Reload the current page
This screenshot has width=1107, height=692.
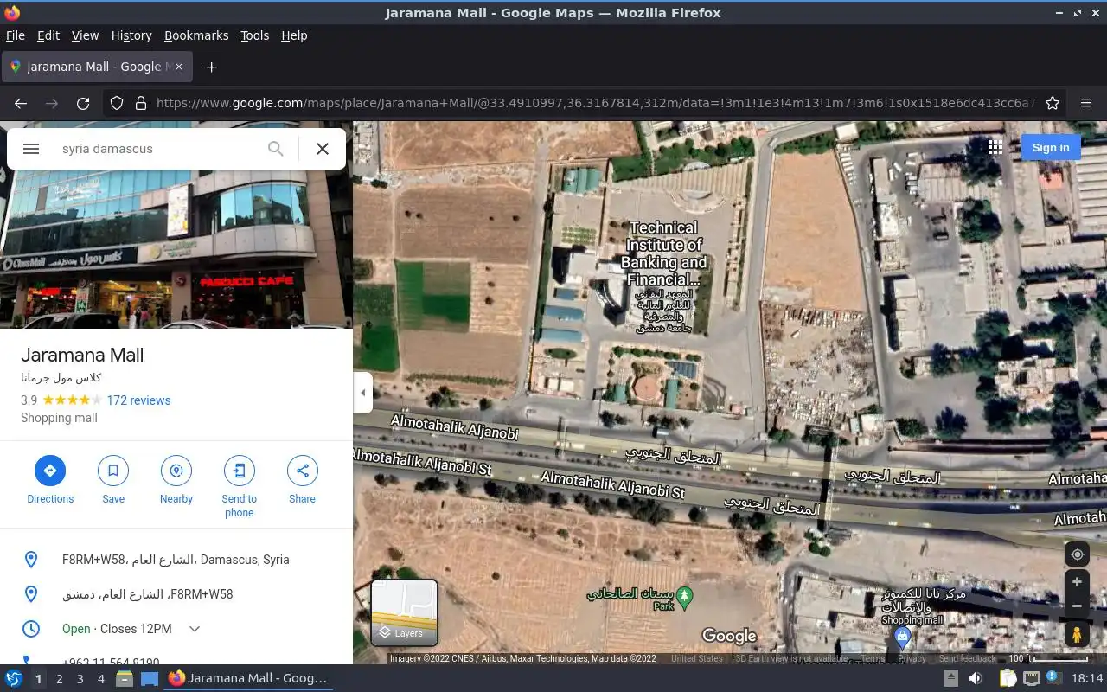[83, 103]
